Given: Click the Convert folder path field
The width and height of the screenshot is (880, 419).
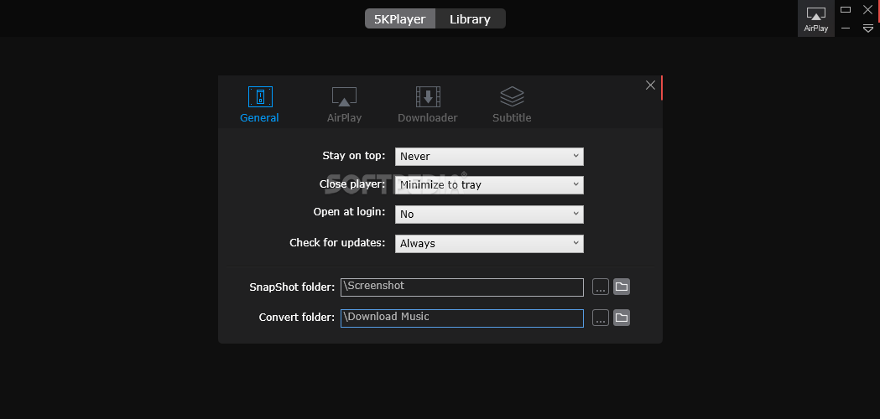Looking at the screenshot, I should (x=462, y=318).
